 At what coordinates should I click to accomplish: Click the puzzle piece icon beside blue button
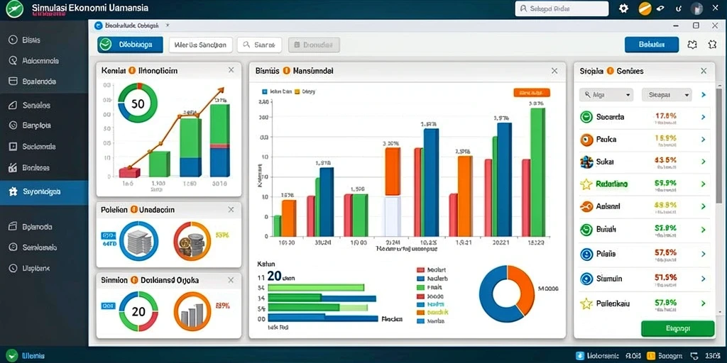pos(692,45)
